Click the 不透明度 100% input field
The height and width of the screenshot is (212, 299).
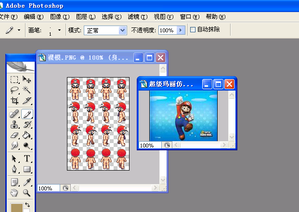tap(168, 30)
